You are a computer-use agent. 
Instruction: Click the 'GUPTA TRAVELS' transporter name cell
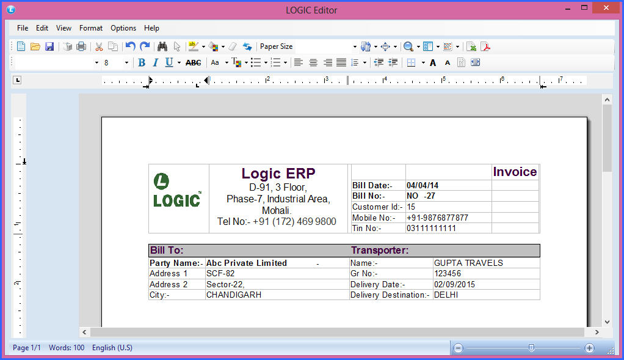tap(486, 263)
